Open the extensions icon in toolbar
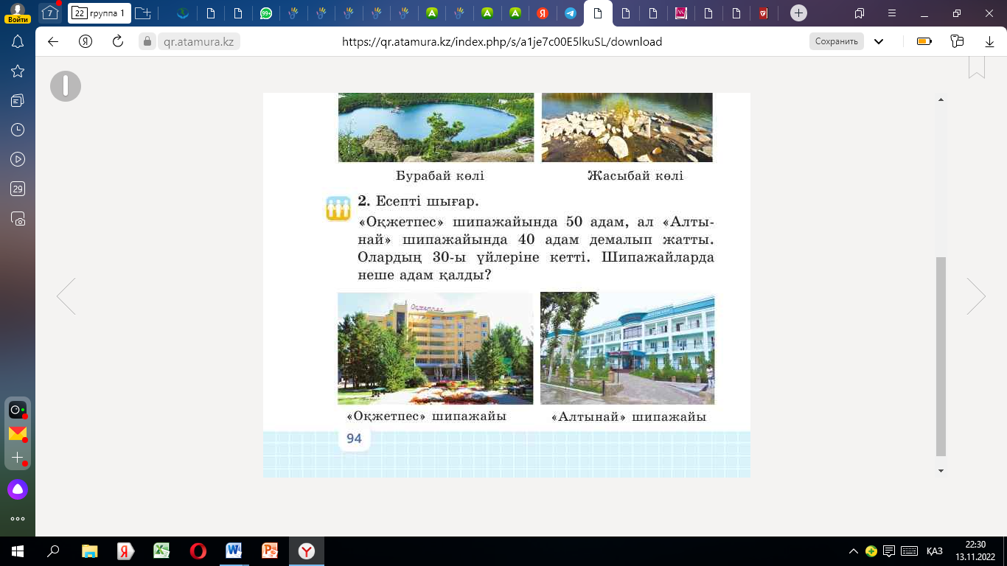The image size is (1007, 566). pos(958,42)
